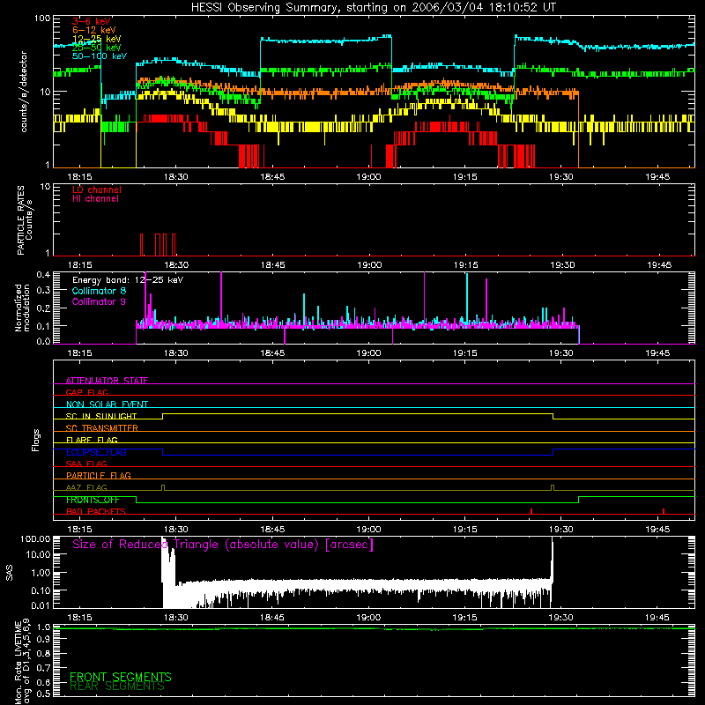Click the SC_TRANSMITTER flag label
This screenshot has height=705, width=705.
click(101, 427)
